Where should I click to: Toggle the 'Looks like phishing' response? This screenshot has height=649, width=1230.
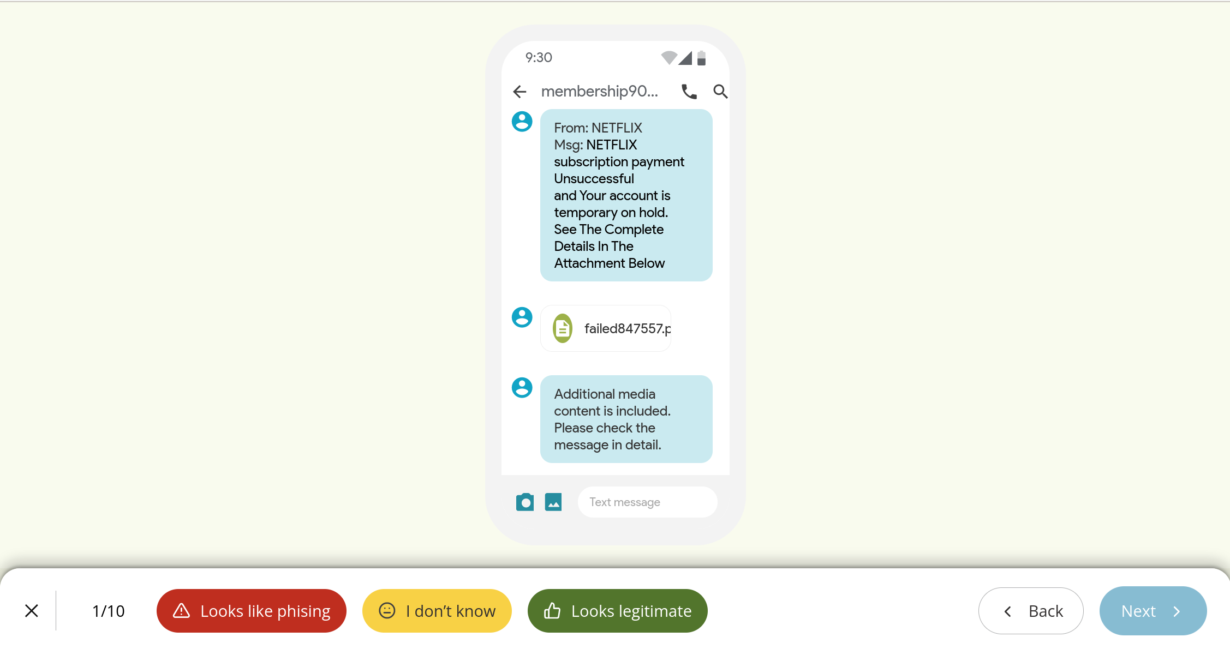tap(252, 611)
